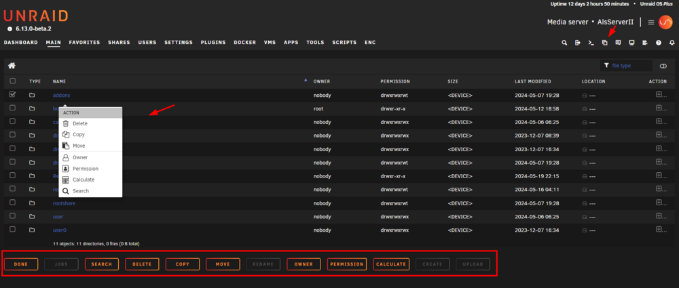Open the rootshare folder link
Image resolution: width=679 pixels, height=288 pixels.
(64, 203)
